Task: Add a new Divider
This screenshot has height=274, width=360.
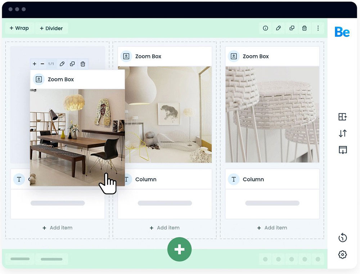Action: click(x=51, y=28)
